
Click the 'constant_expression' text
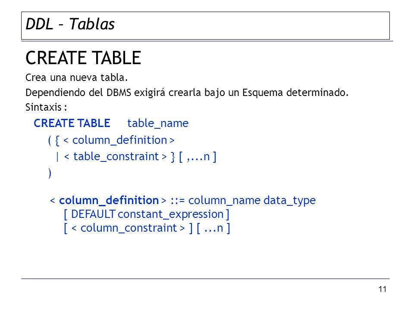pos(171,214)
